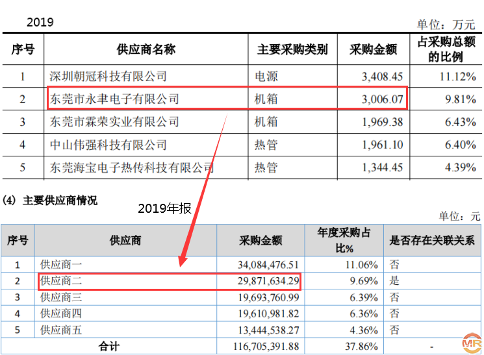The height and width of the screenshot is (355, 484).
Task: Click the 主要采购类别 column header
Action: click(292, 49)
